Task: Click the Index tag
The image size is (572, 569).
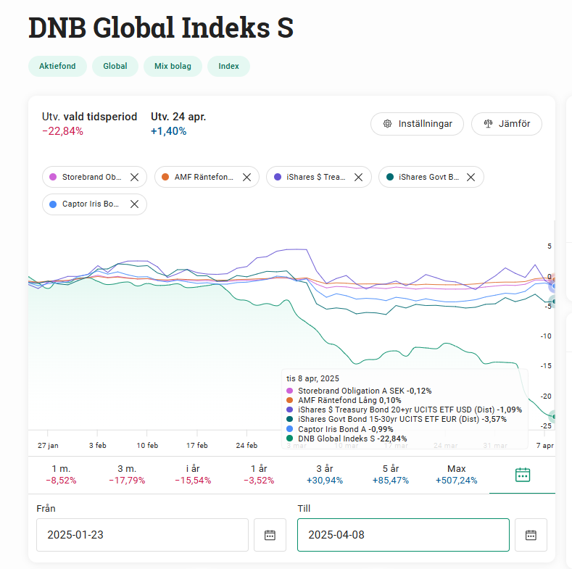Action: pos(228,66)
